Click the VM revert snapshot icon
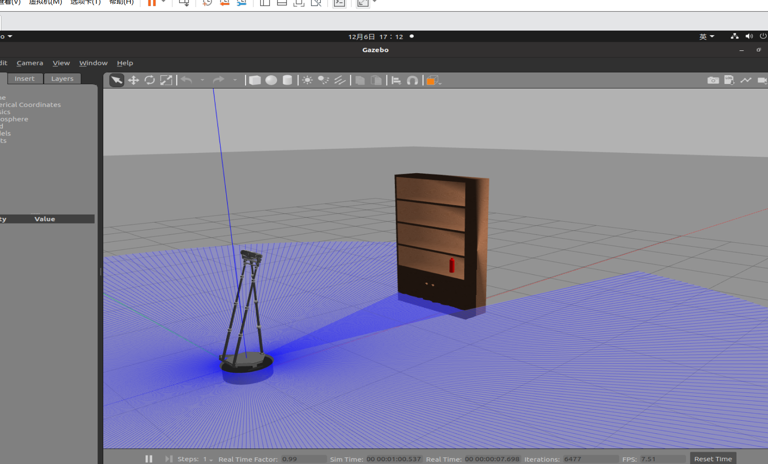 (224, 3)
